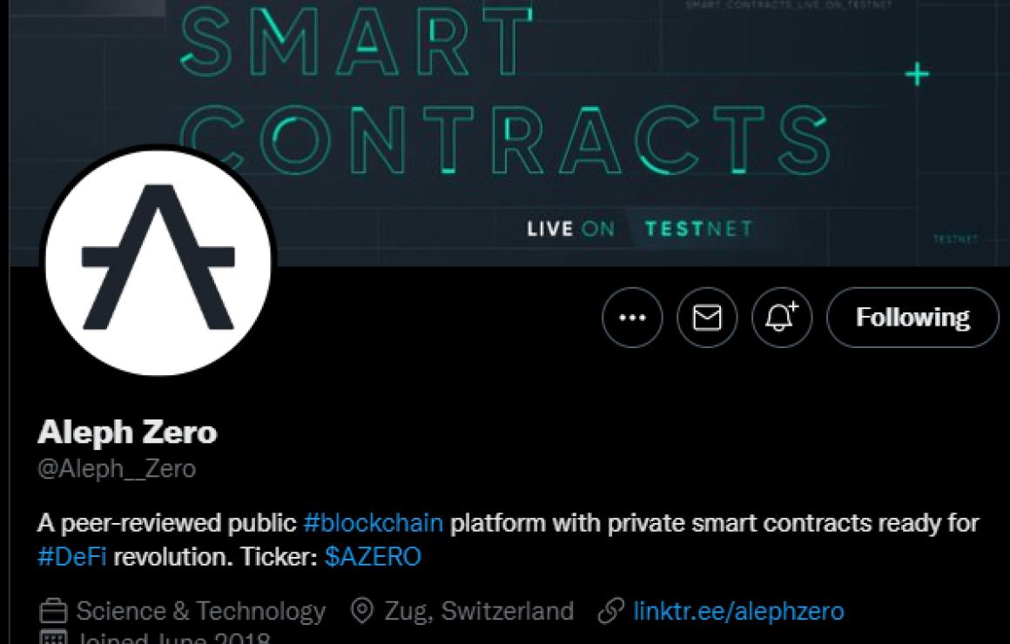Click the LIVE ON TESTNET banner text

[640, 229]
